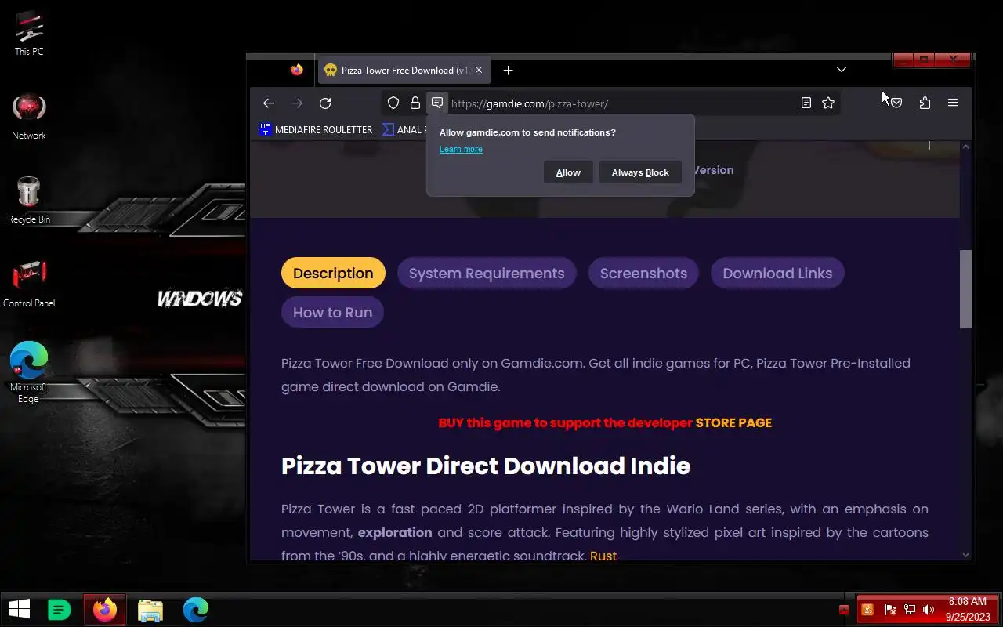Click the orange tray icon left of flag
This screenshot has height=627, width=1003.
[867, 610]
